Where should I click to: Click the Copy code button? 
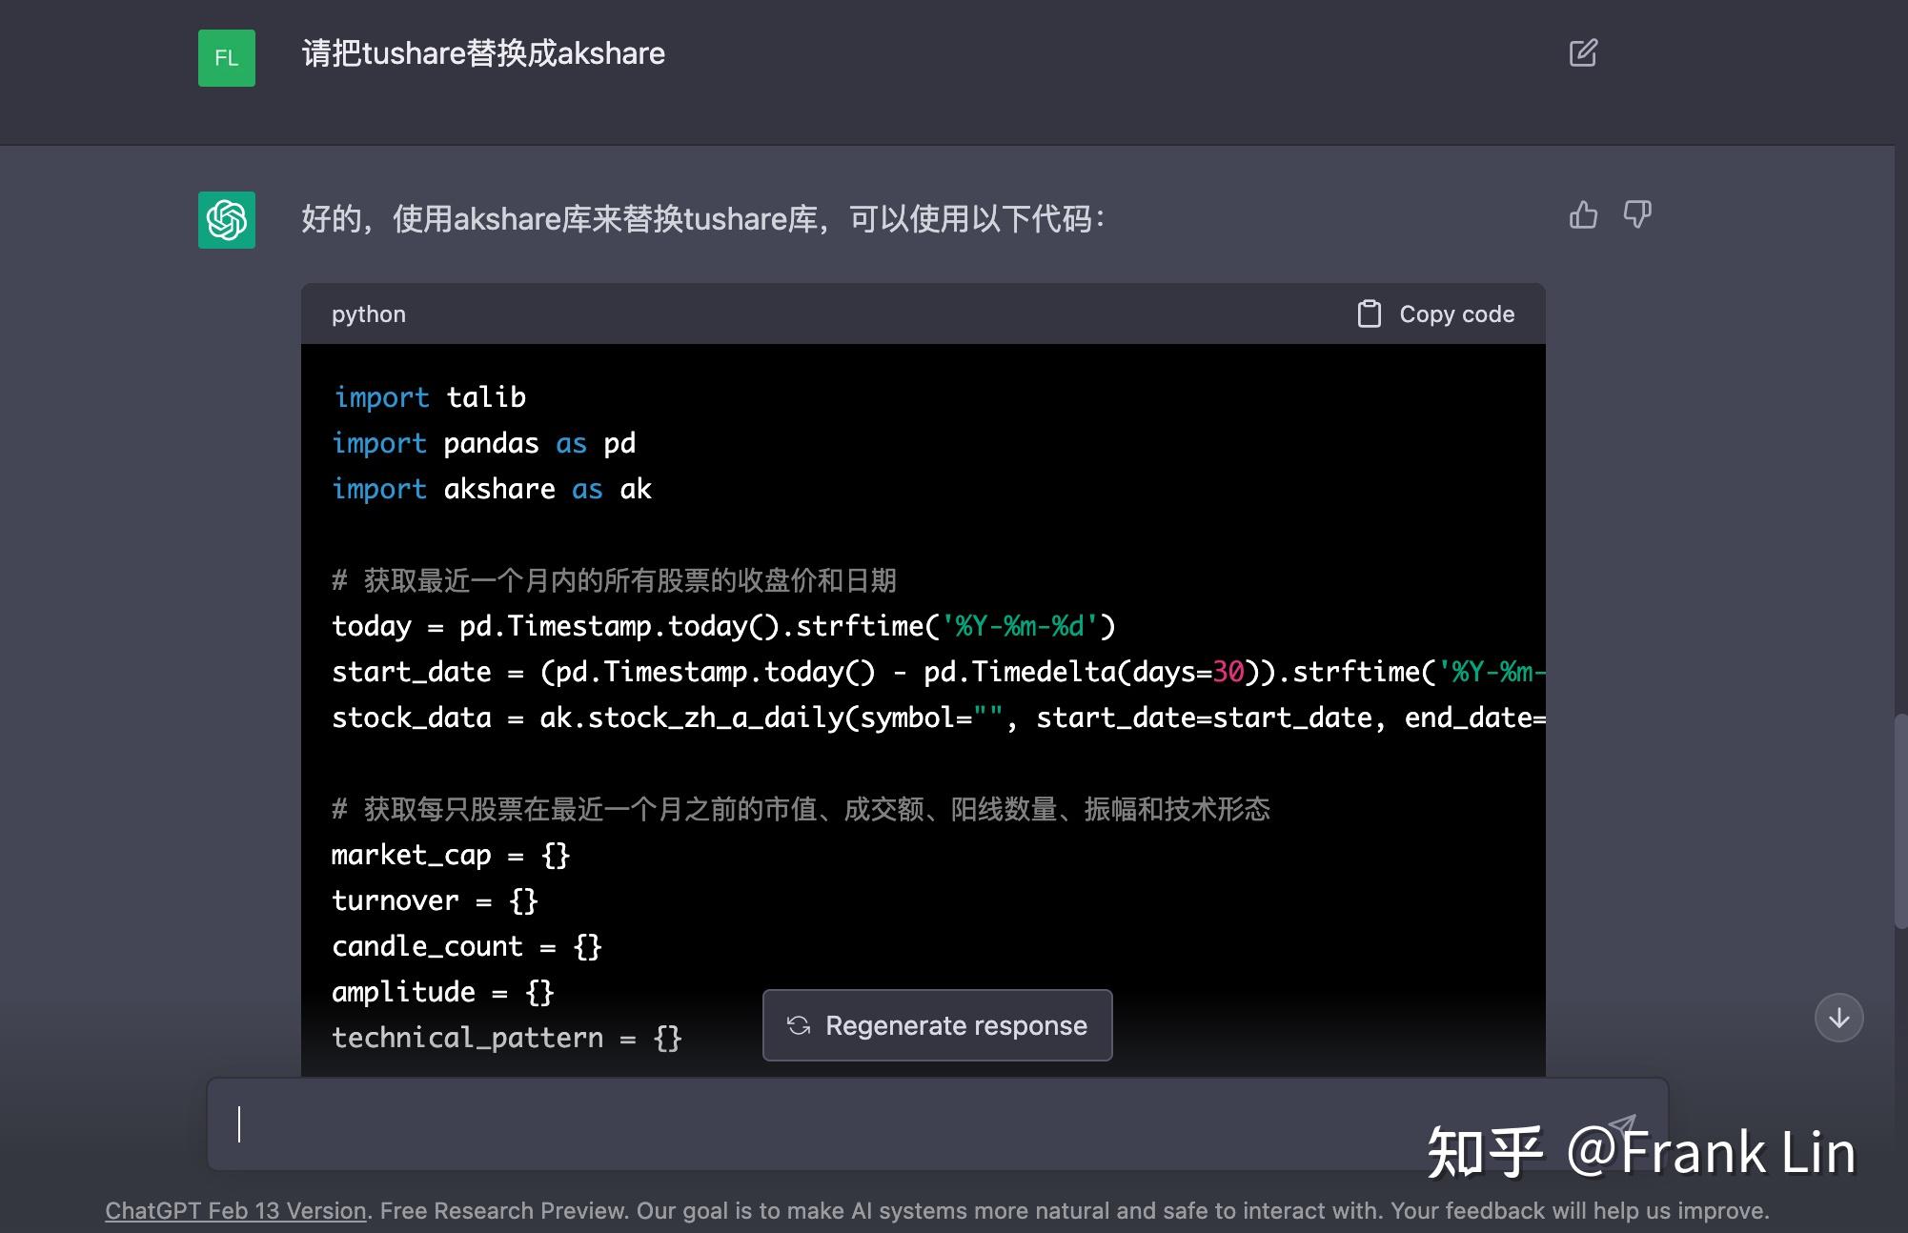click(x=1435, y=313)
